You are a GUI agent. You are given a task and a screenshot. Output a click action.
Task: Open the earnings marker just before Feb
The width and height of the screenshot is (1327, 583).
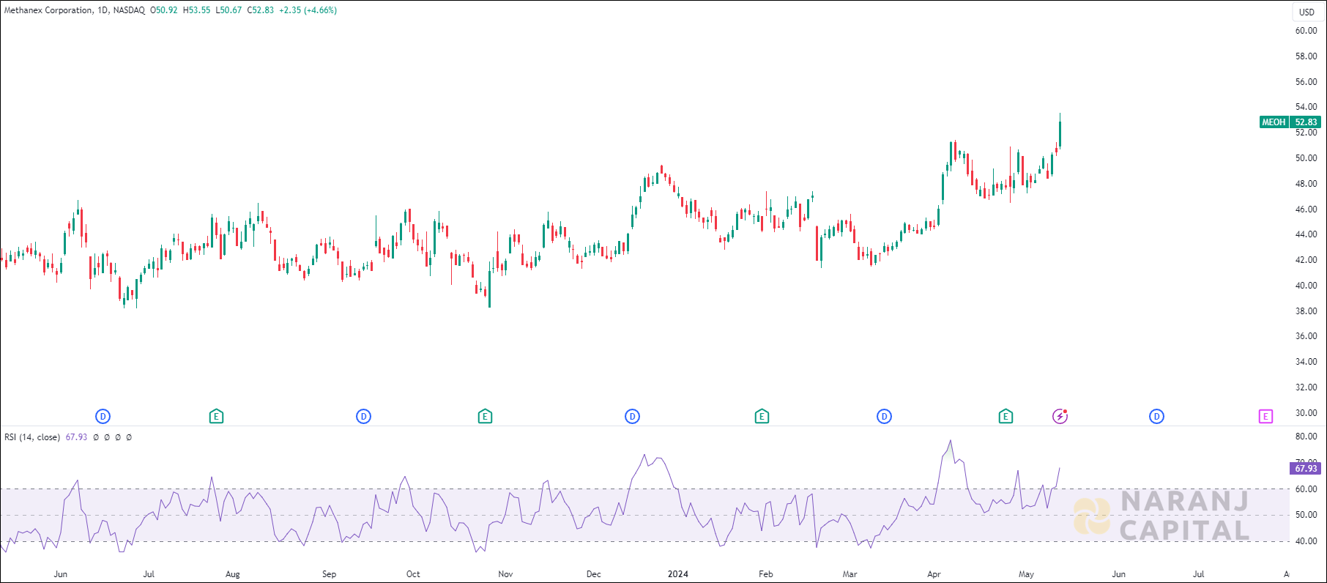point(762,417)
